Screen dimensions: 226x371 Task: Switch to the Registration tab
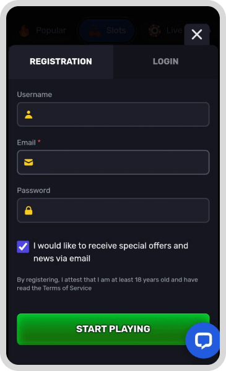[x=61, y=61]
